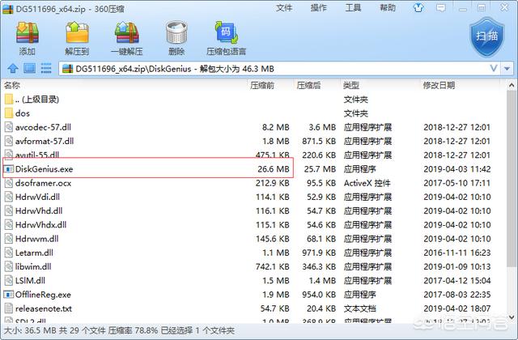
Task: Click the 2019-04-03 11:42 date cell
Action: tap(456, 169)
